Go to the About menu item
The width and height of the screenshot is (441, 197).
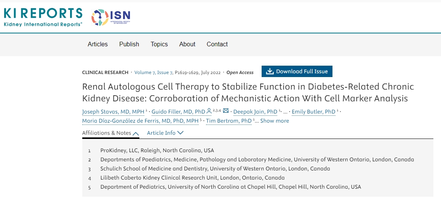[x=187, y=44]
